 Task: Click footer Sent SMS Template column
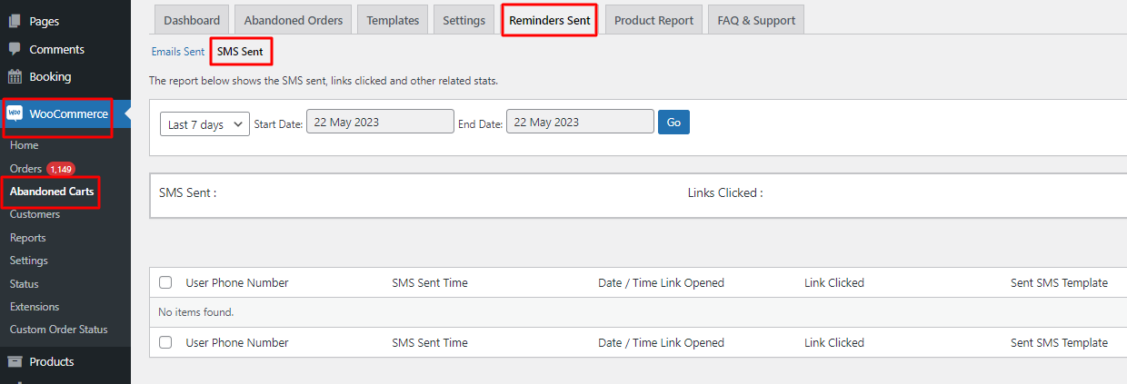(x=1059, y=342)
